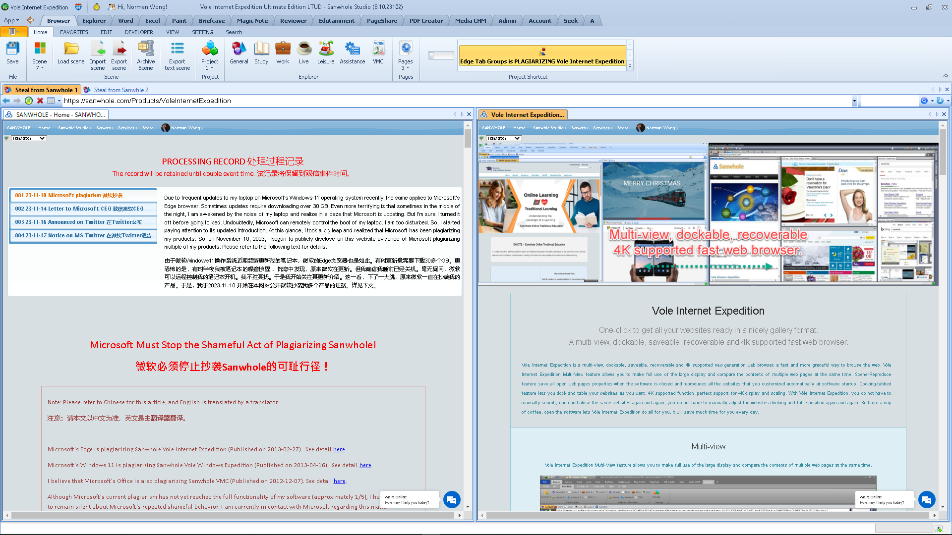
Task: Click Edge Tab Groups project shortcut
Action: click(x=542, y=56)
